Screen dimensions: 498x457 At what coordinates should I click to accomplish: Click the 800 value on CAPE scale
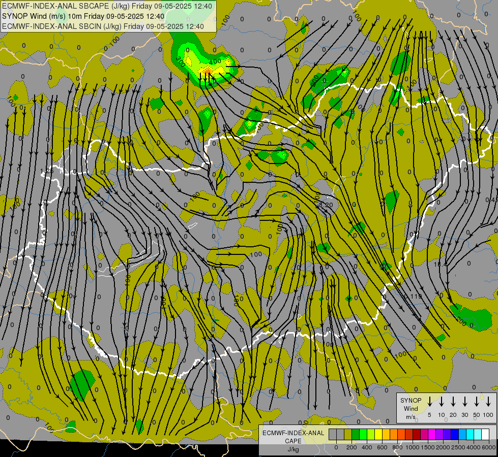(397, 447)
